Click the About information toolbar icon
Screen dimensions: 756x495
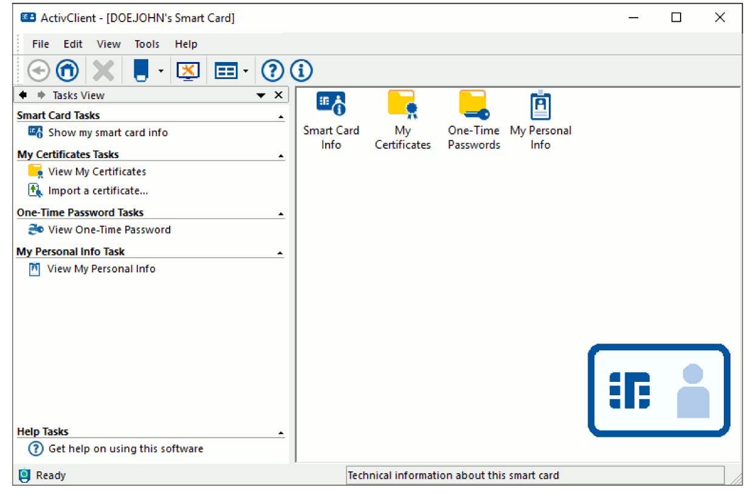[x=301, y=71]
